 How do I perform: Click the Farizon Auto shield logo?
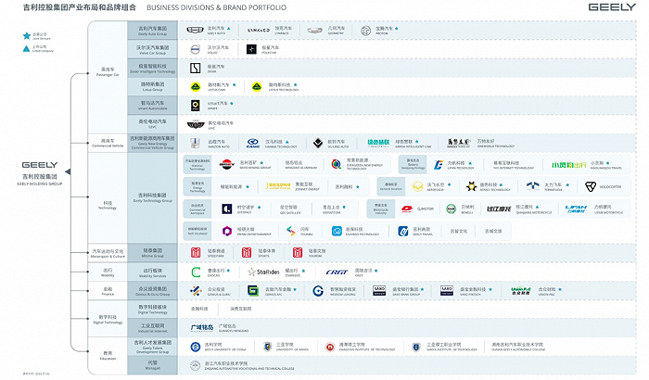(195, 144)
